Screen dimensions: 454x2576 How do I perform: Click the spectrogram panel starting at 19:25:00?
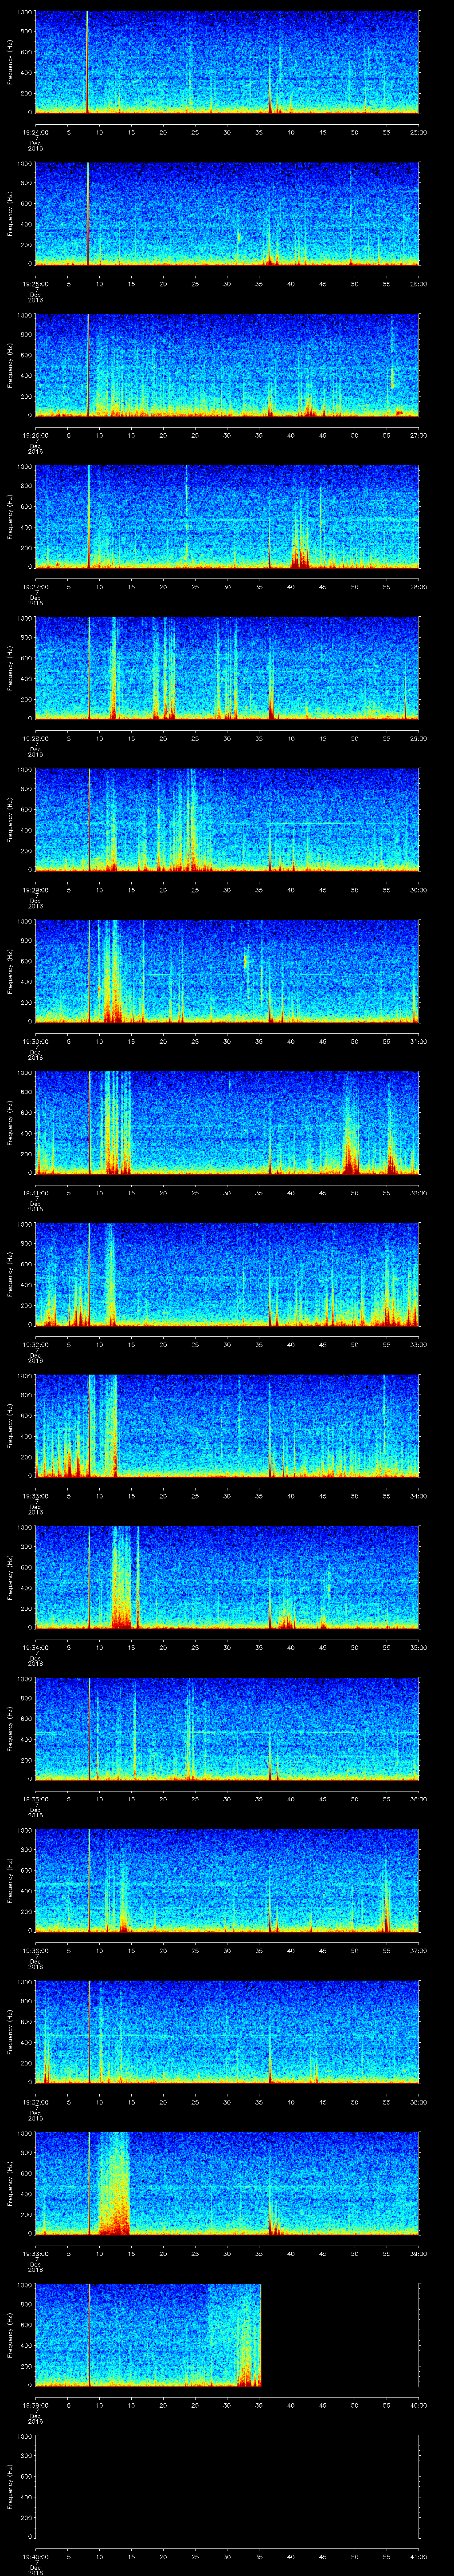click(227, 213)
